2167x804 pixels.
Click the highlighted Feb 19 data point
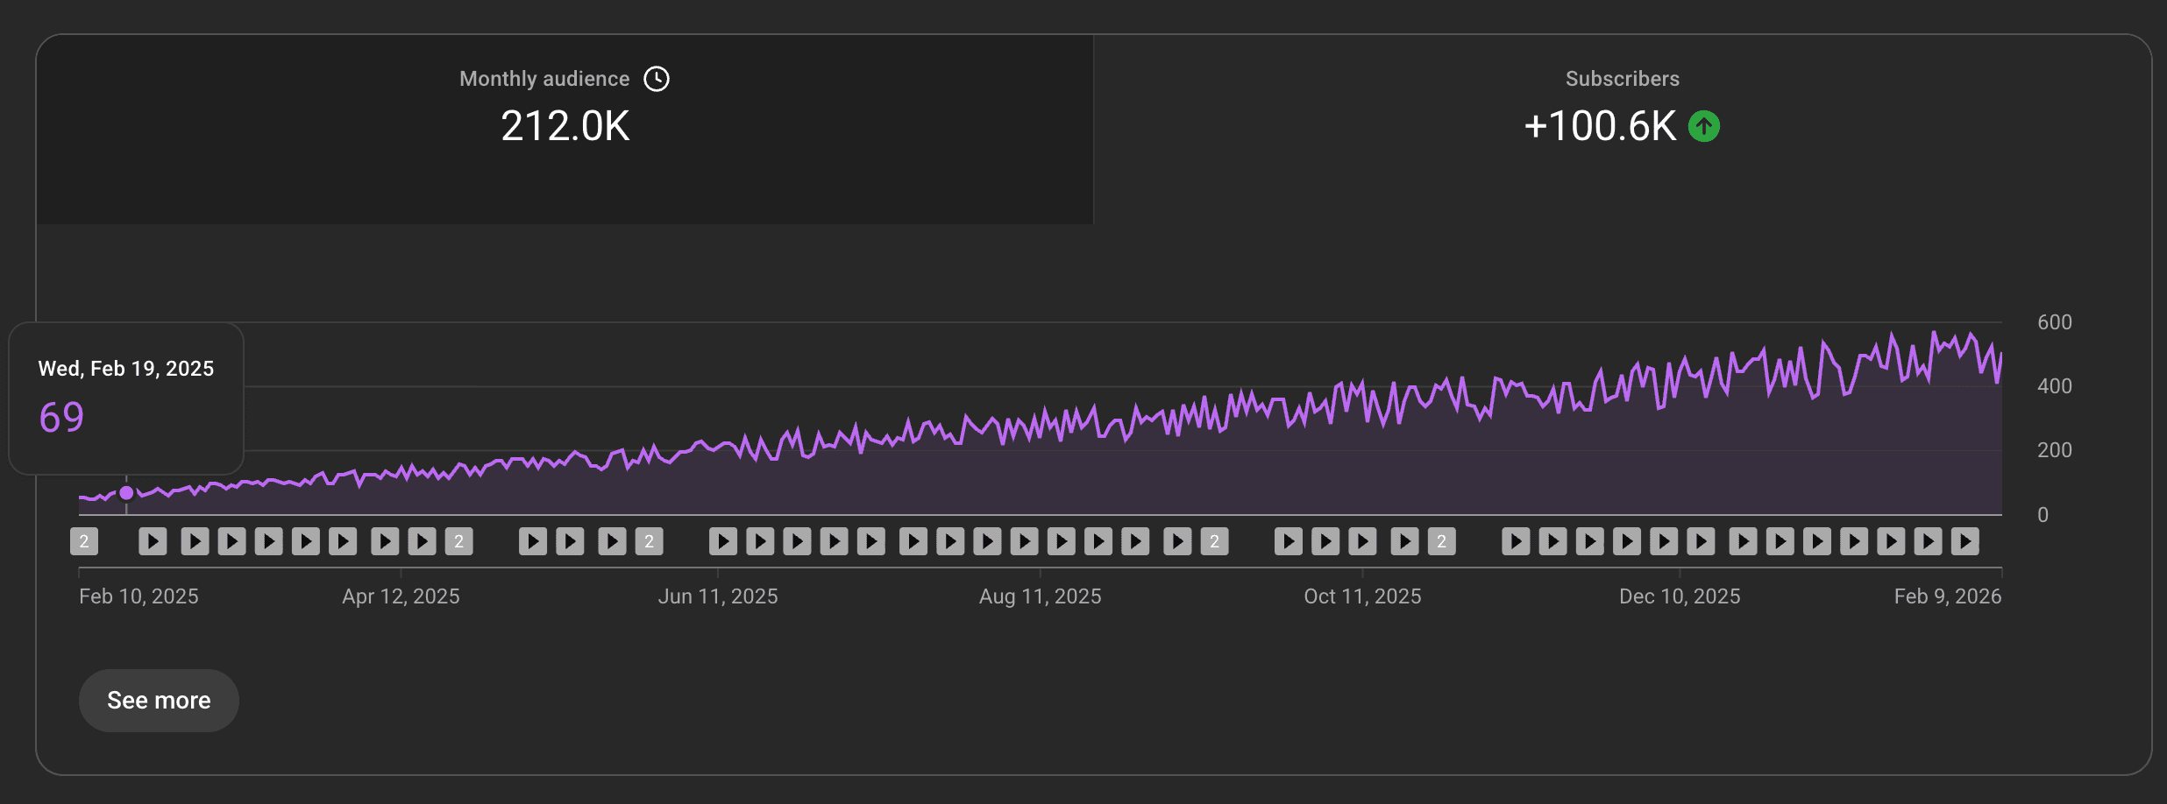coord(126,492)
